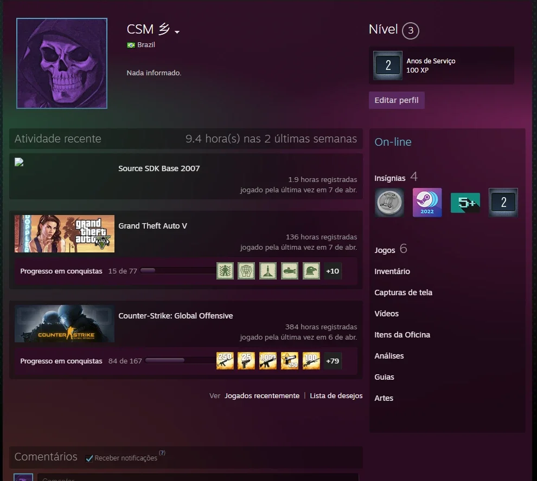Open GTA V eagle achievement icon
The image size is (537, 481).
(x=311, y=271)
